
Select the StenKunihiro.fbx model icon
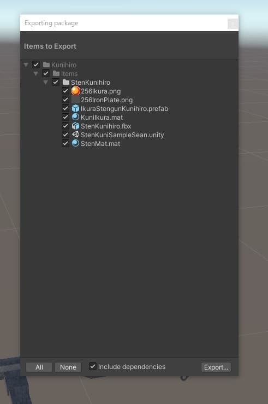pyautogui.click(x=75, y=126)
